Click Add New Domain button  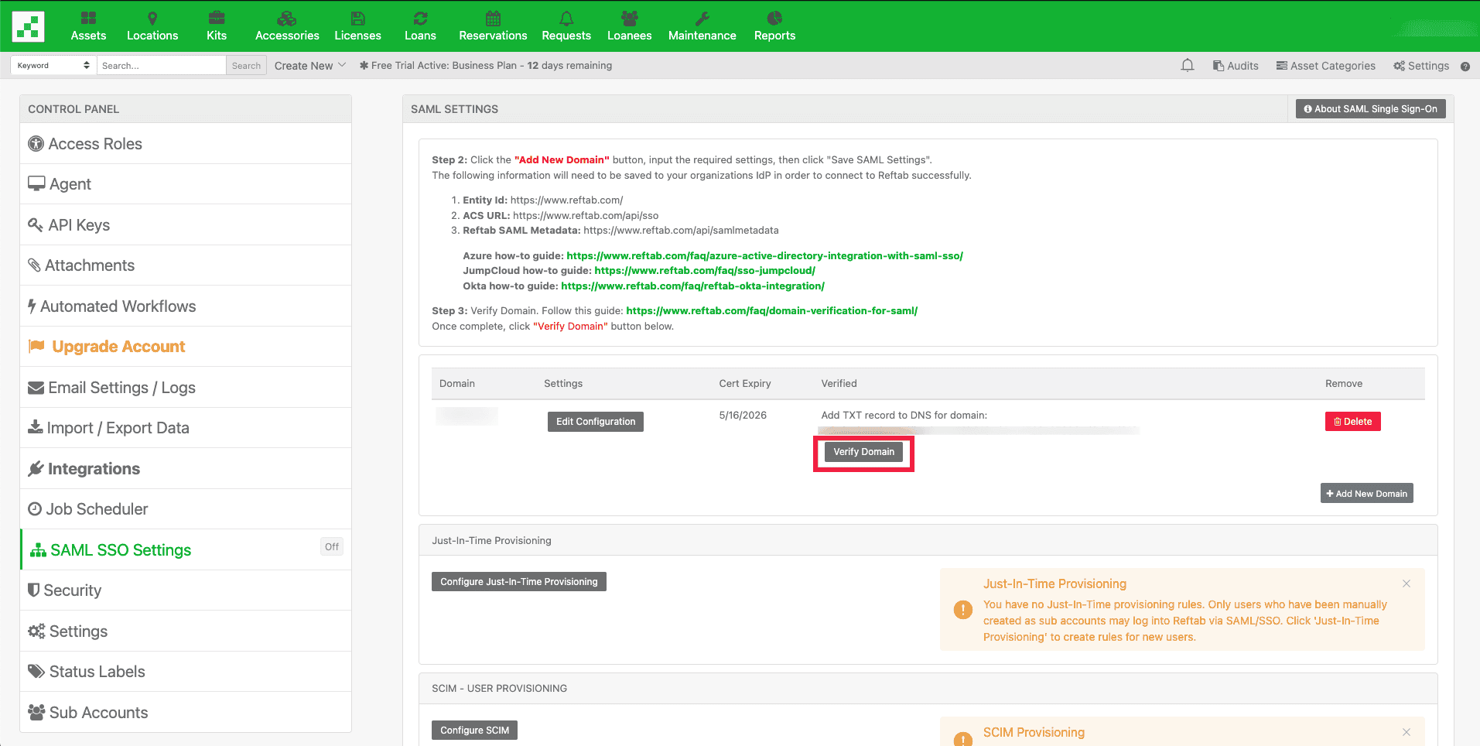(x=1366, y=494)
